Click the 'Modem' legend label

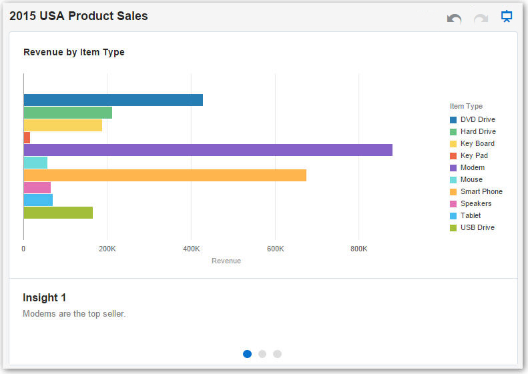[x=473, y=167]
